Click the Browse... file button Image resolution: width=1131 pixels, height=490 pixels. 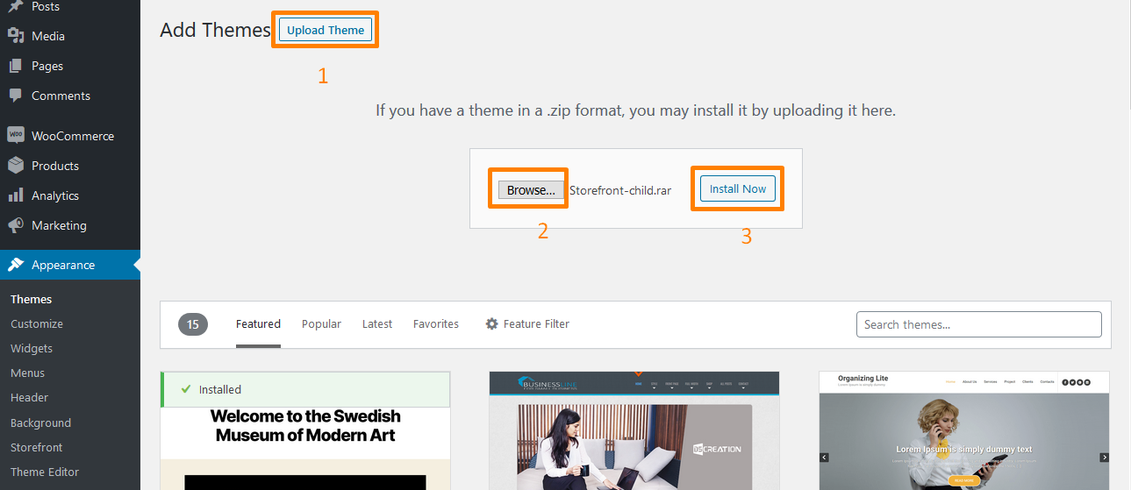pyautogui.click(x=531, y=190)
